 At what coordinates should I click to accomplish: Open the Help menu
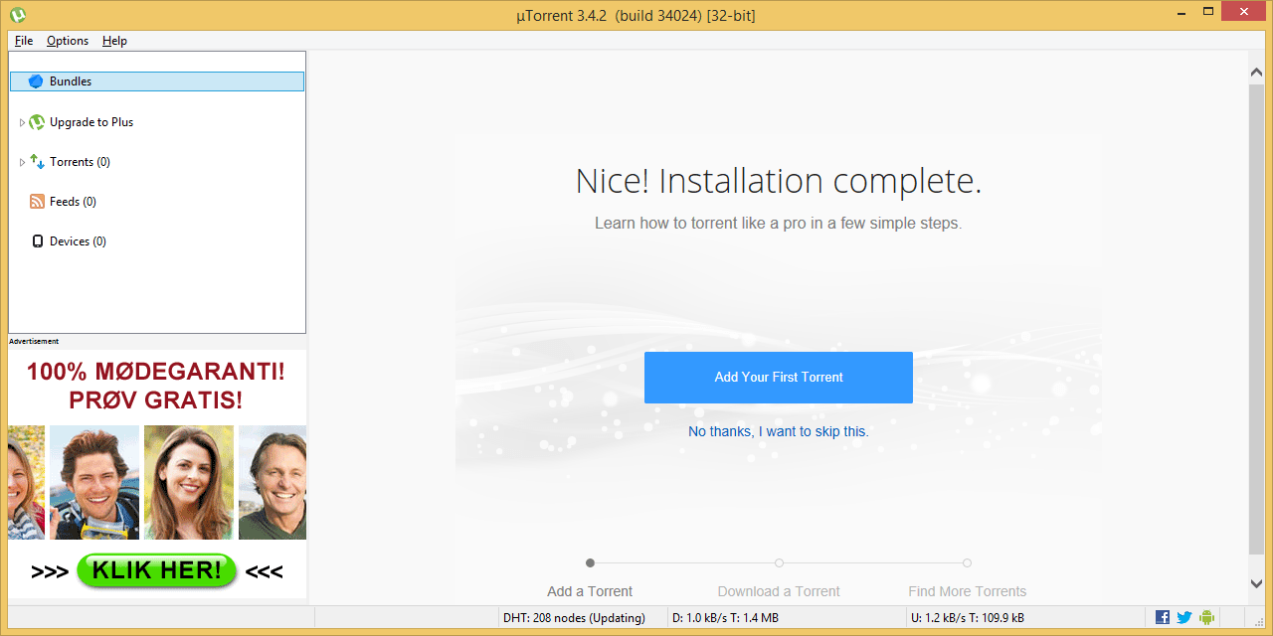point(114,41)
